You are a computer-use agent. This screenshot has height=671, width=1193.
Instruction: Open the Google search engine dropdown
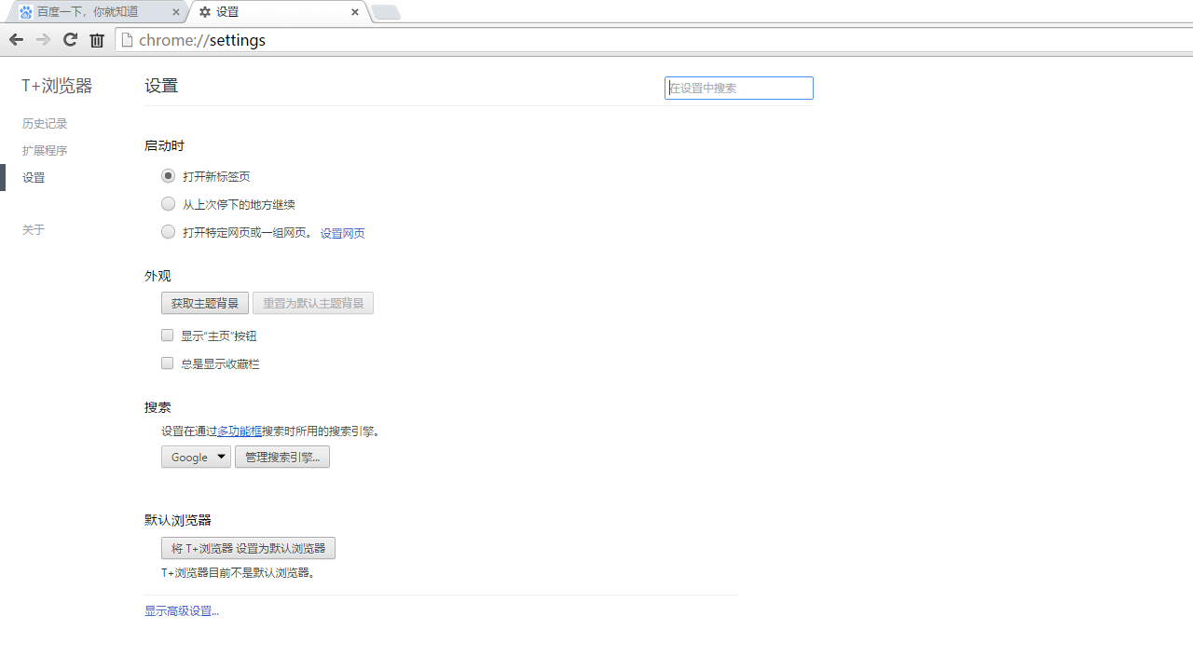[196, 457]
